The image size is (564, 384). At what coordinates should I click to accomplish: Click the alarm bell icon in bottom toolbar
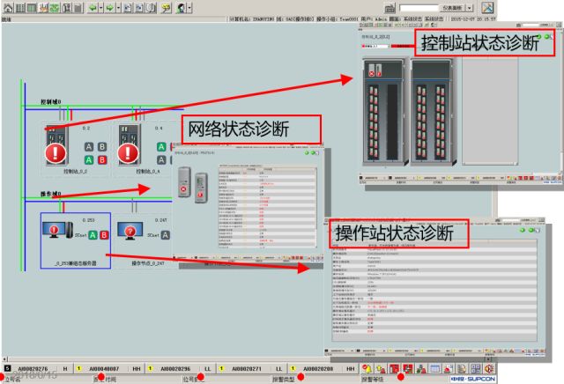pyautogui.click(x=367, y=367)
